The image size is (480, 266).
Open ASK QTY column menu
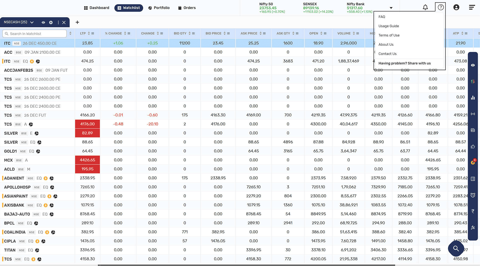click(x=297, y=33)
